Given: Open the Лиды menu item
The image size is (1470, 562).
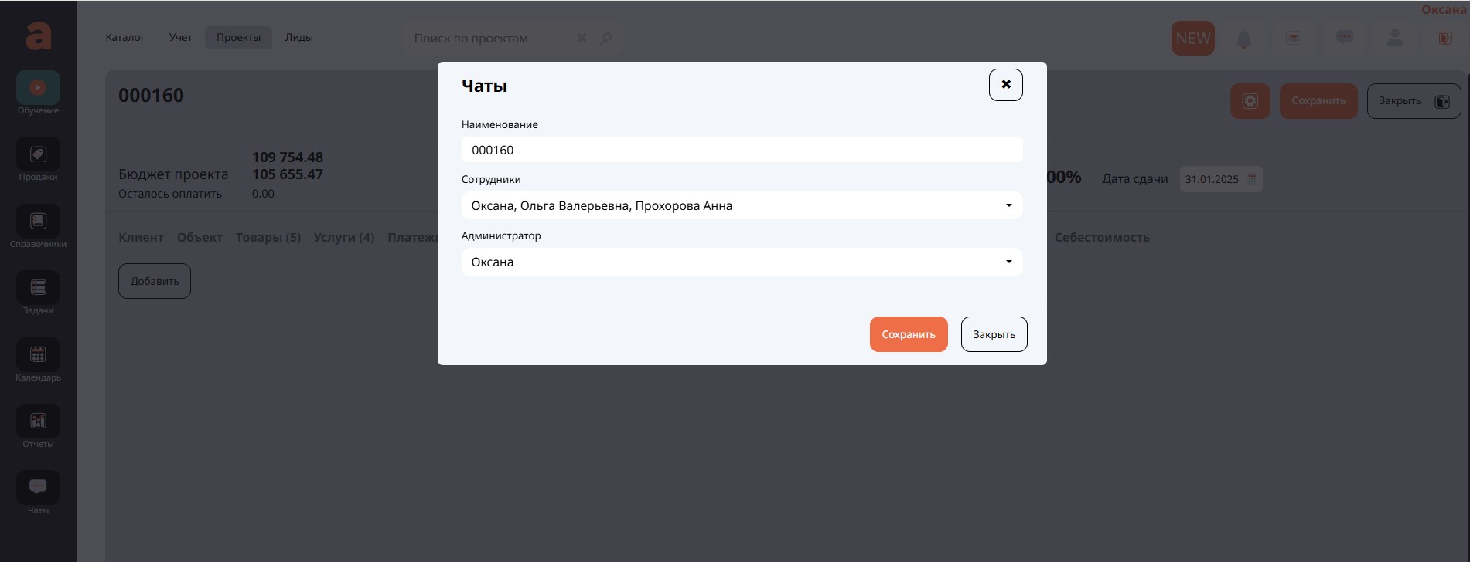Looking at the screenshot, I should (298, 38).
